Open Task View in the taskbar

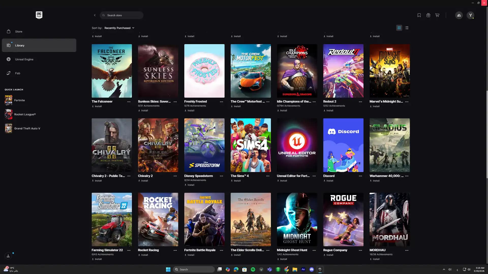[x=219, y=269]
